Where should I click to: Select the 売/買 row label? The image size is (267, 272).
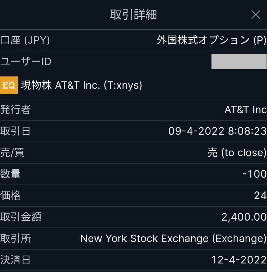point(12,153)
